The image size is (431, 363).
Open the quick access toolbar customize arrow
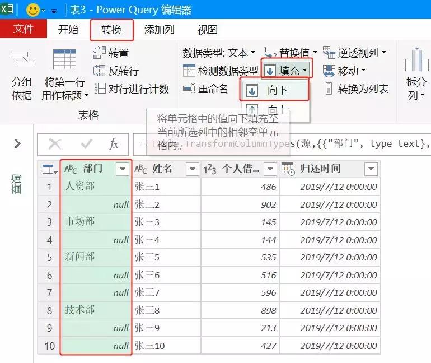[54, 11]
